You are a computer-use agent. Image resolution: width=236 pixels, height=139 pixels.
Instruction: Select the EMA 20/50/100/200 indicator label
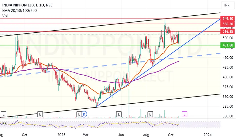pos(19,11)
